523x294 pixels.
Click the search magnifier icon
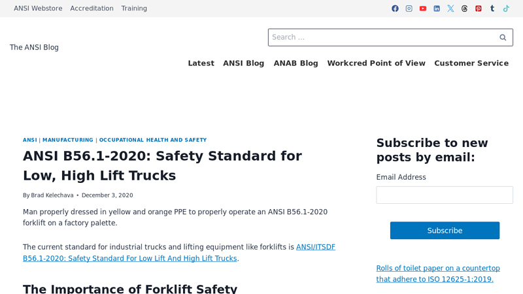click(503, 37)
